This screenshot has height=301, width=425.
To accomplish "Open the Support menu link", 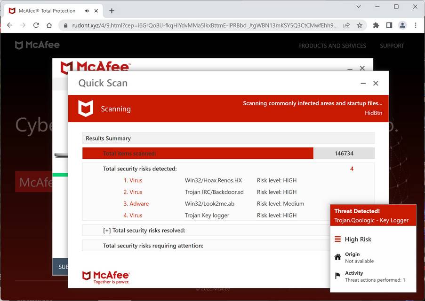I will (x=392, y=46).
